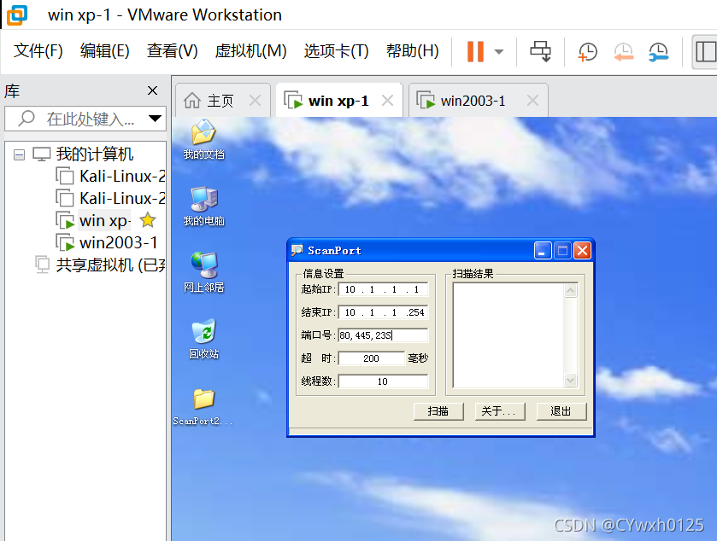Select the ScanPort2 folder on desktop
Viewport: 717px width, 541px height.
point(203,407)
